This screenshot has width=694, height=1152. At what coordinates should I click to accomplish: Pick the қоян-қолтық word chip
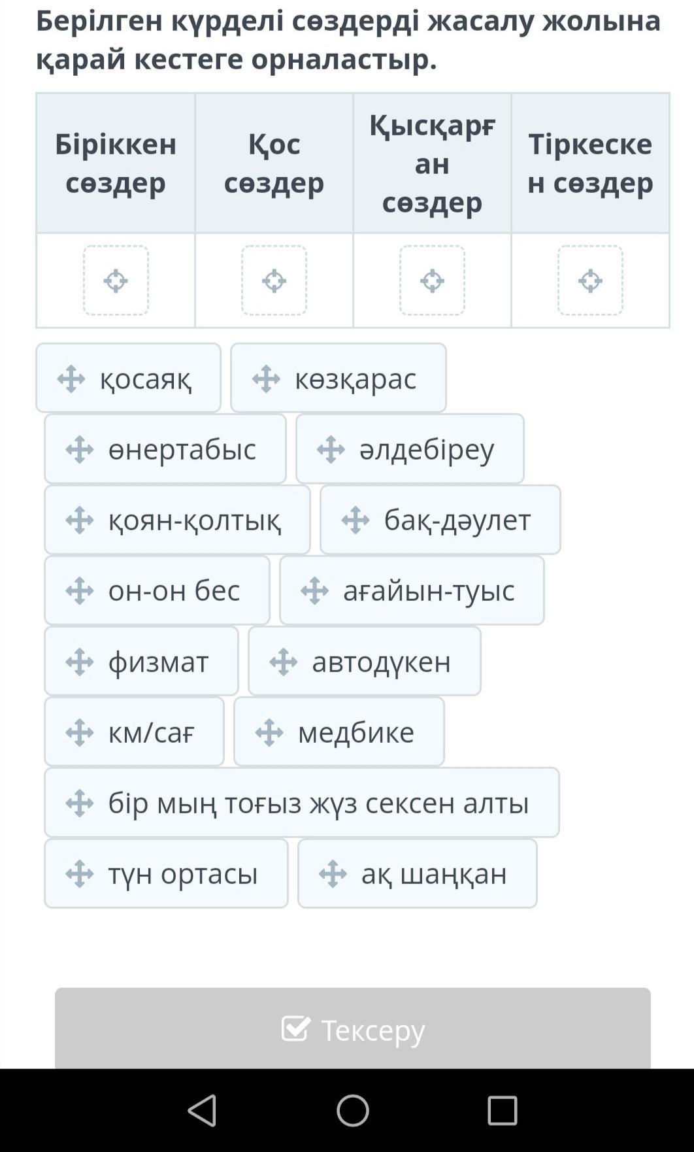(177, 520)
